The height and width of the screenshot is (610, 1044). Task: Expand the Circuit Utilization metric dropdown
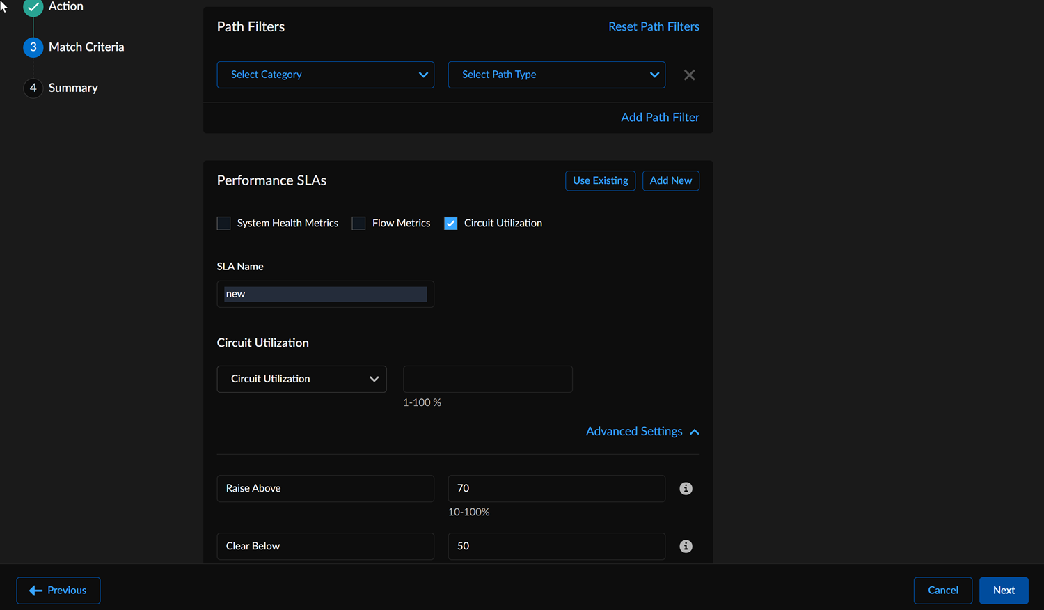pos(301,380)
